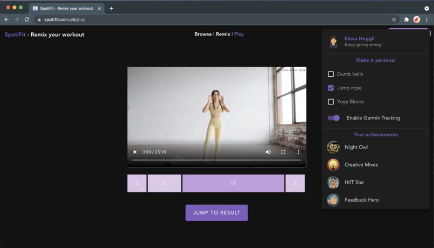Go back with the browser back arrow
The image size is (434, 248).
tap(6, 19)
